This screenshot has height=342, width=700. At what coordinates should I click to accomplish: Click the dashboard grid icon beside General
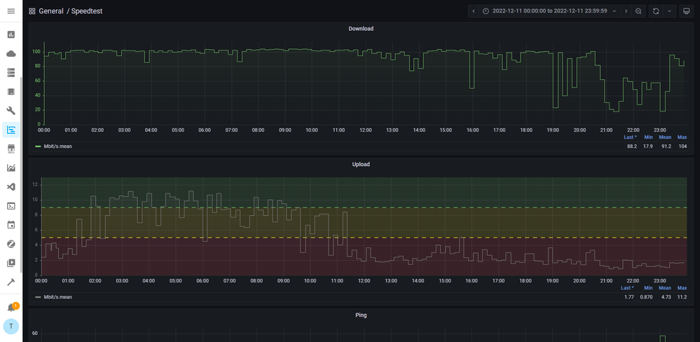32,11
